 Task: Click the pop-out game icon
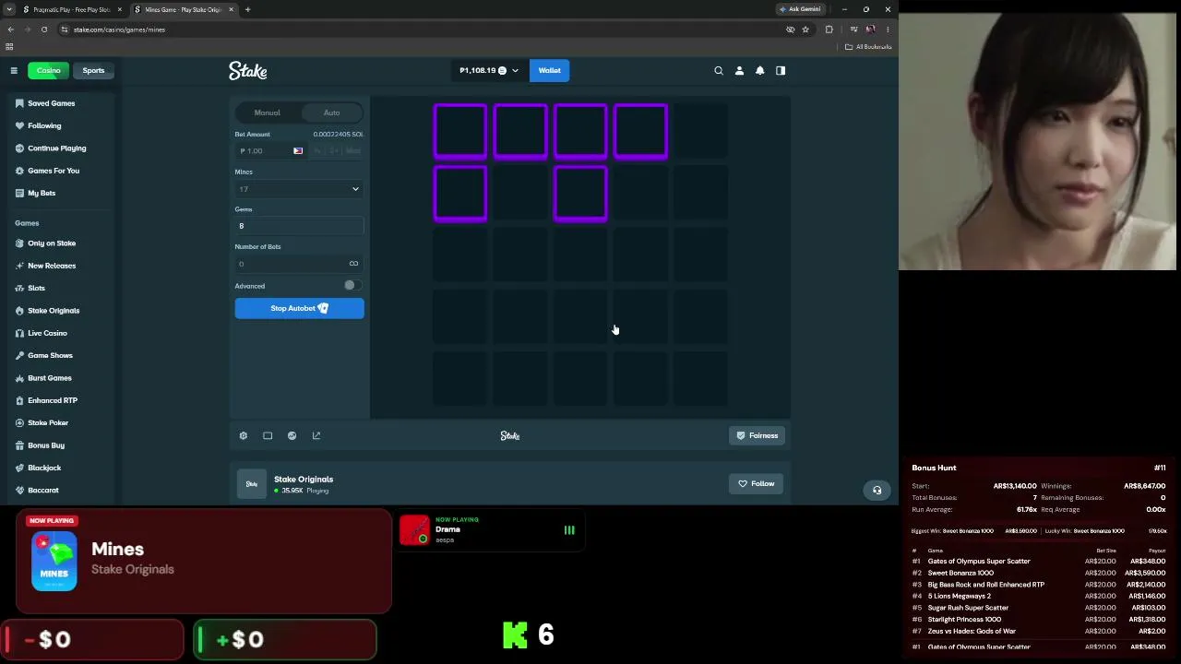pos(316,435)
